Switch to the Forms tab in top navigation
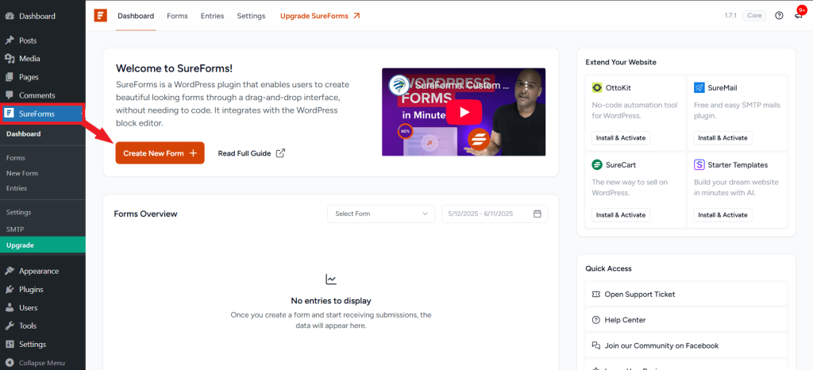The height and width of the screenshot is (370, 813). (177, 16)
